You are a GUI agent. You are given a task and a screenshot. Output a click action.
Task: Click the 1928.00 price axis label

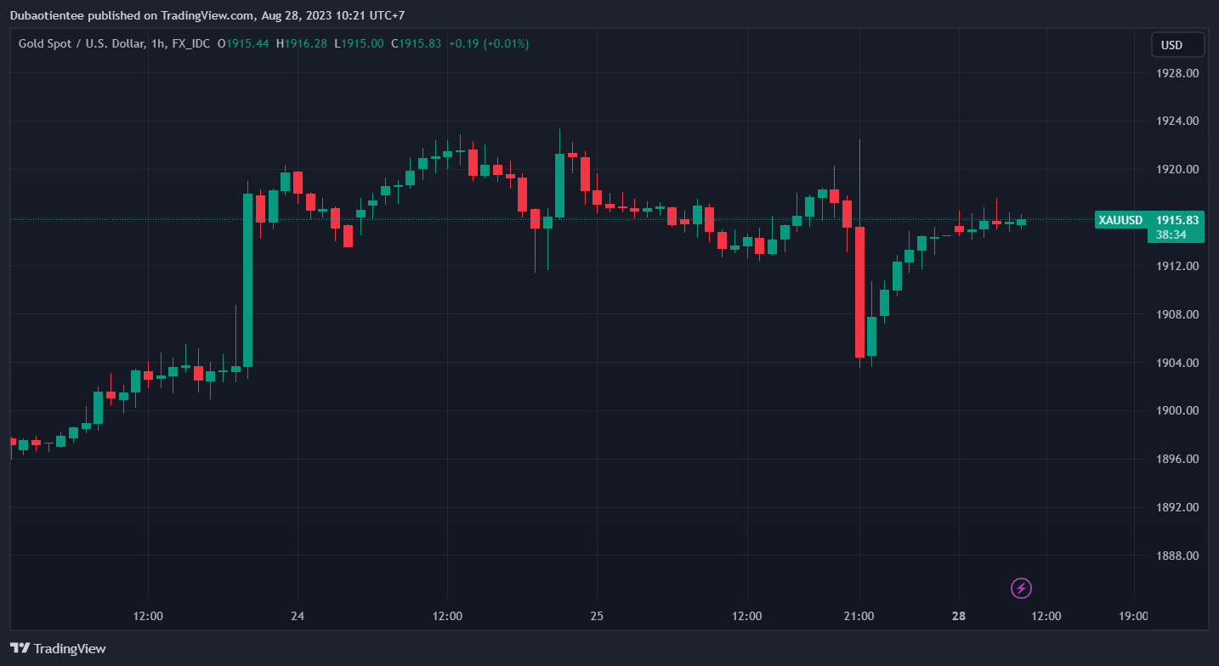(x=1177, y=73)
